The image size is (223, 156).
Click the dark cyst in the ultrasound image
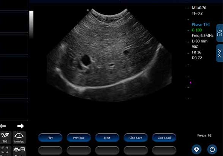[x=86, y=60]
